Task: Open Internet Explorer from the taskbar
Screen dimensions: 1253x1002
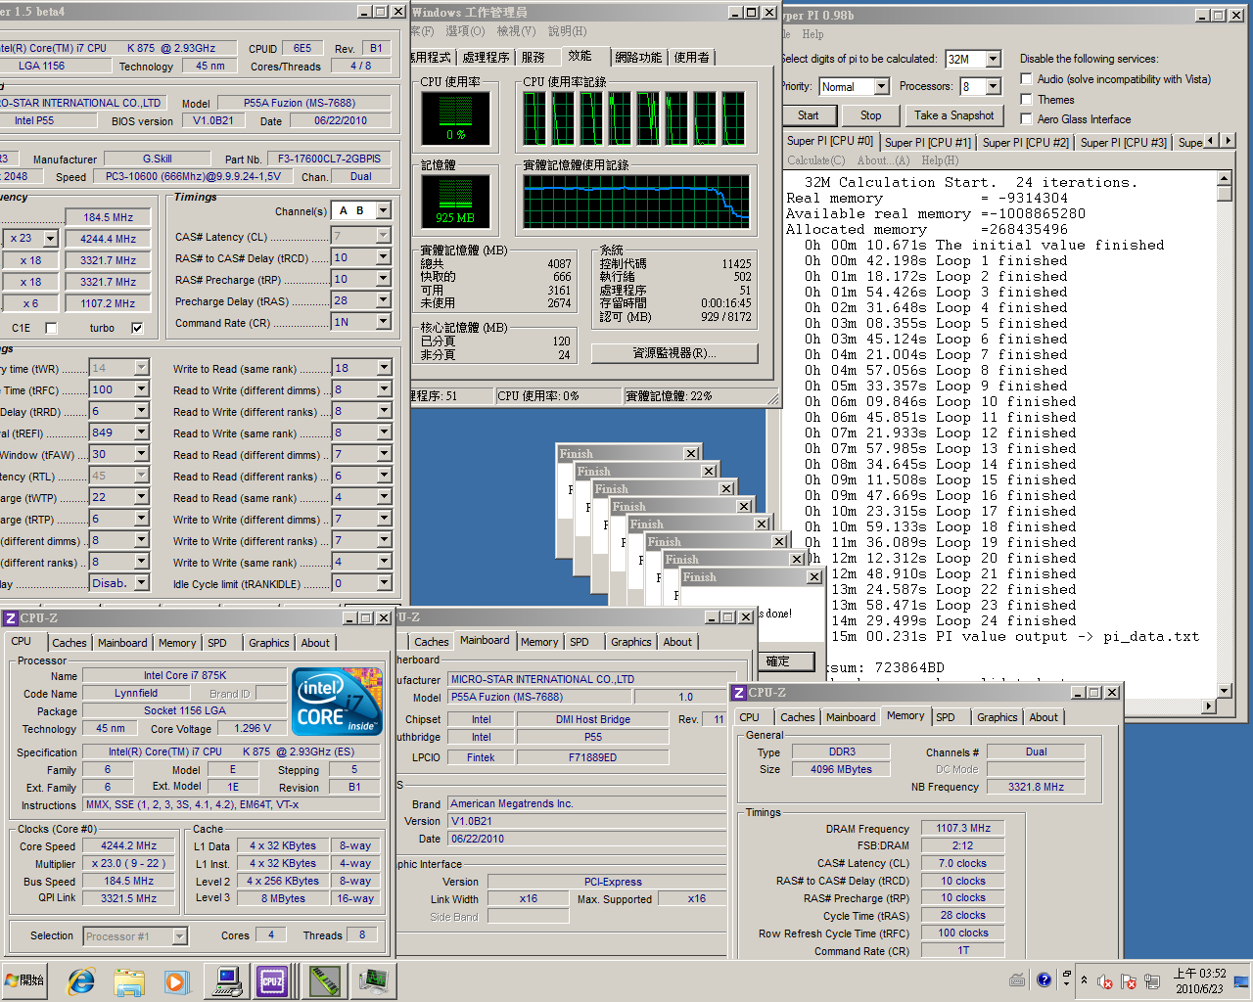Action: pos(81,981)
